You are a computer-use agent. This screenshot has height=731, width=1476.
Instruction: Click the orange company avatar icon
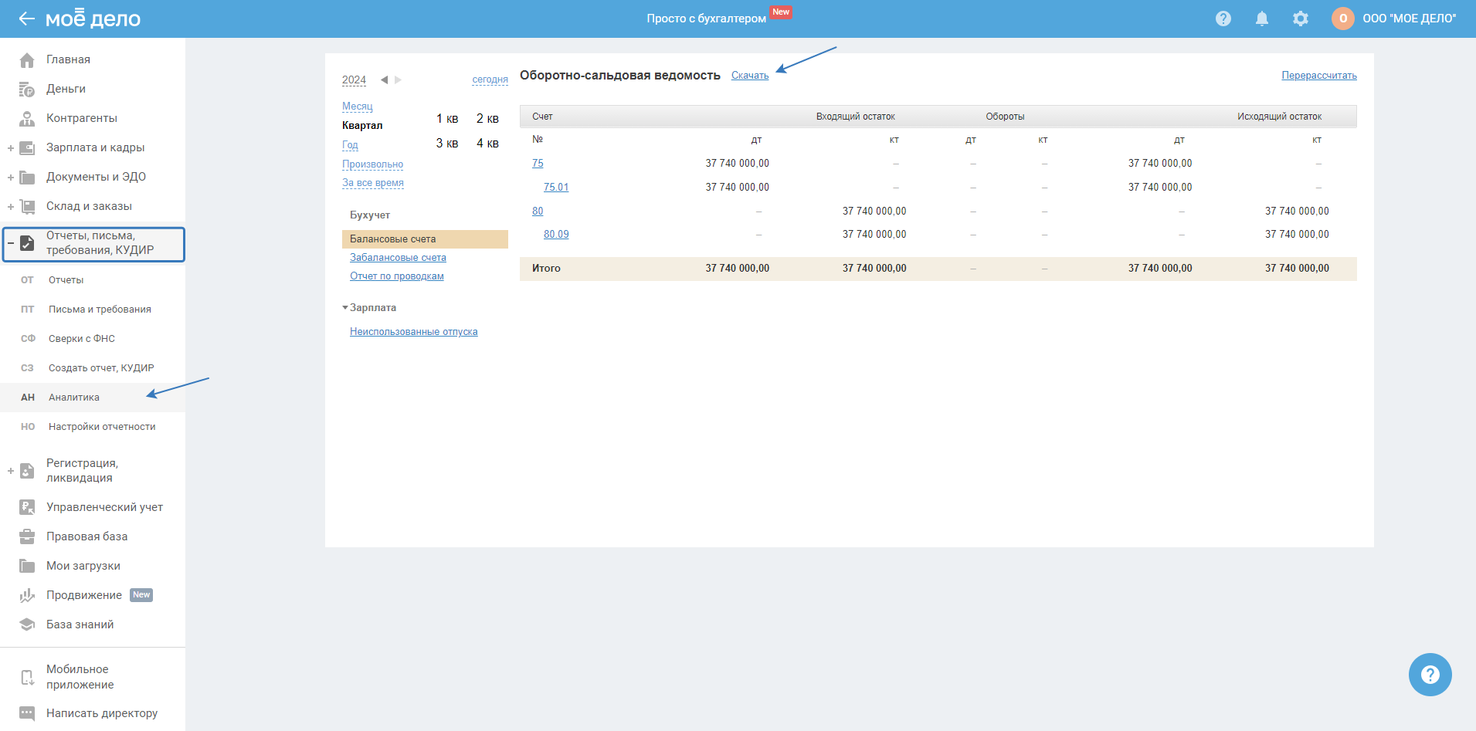point(1342,19)
